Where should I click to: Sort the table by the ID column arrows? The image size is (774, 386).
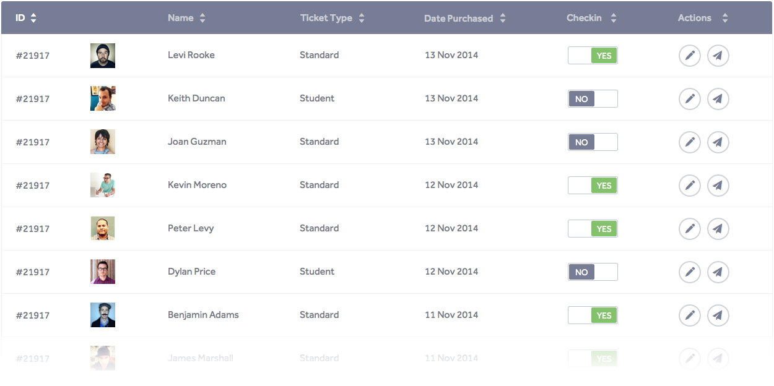[33, 19]
